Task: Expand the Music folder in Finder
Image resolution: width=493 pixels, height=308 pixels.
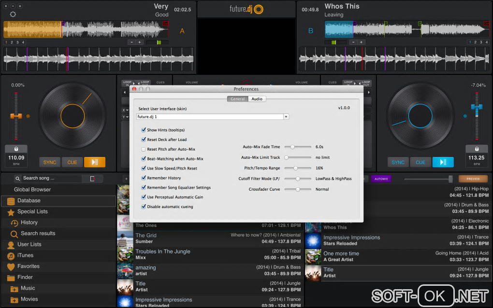Action: 14,289
